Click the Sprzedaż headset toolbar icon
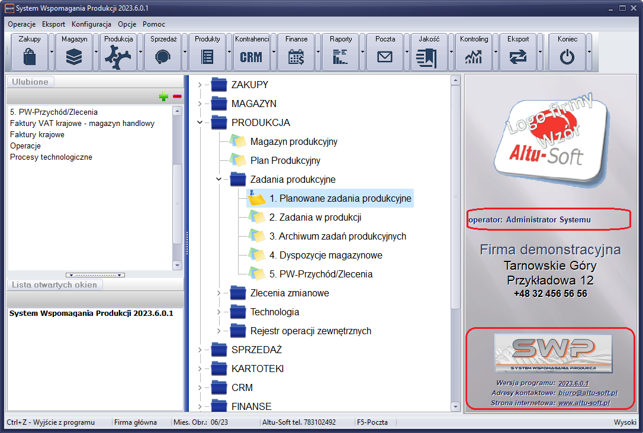The height and width of the screenshot is (433, 643). (x=163, y=57)
